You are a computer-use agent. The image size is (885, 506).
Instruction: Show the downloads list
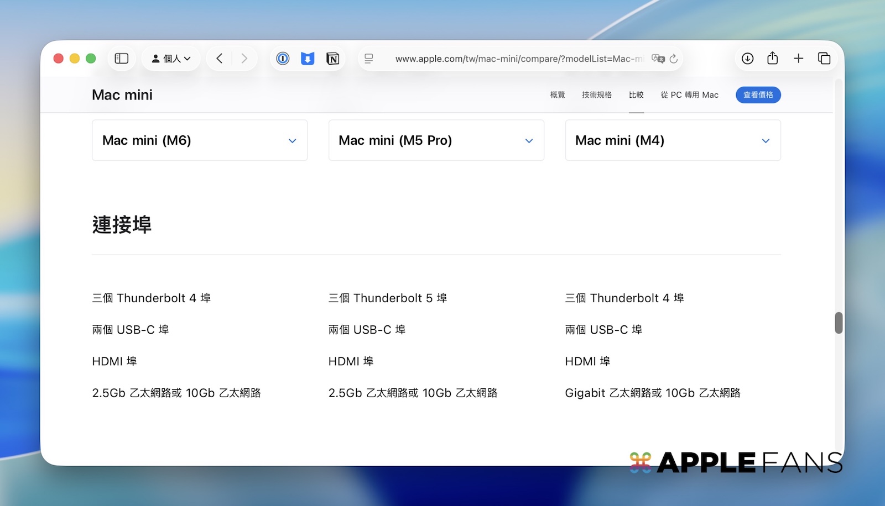point(748,59)
